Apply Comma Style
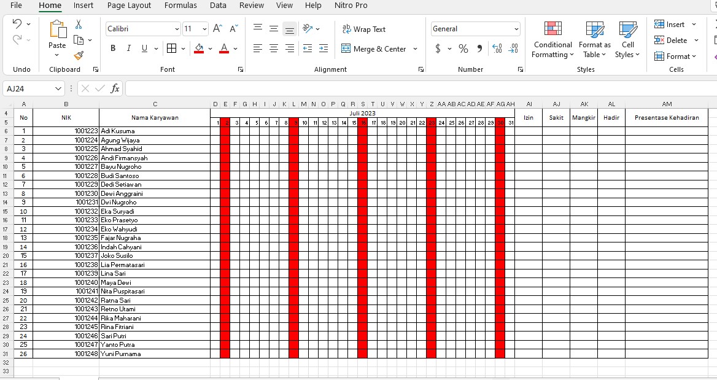Screen dimensions: 717x380 coord(479,48)
